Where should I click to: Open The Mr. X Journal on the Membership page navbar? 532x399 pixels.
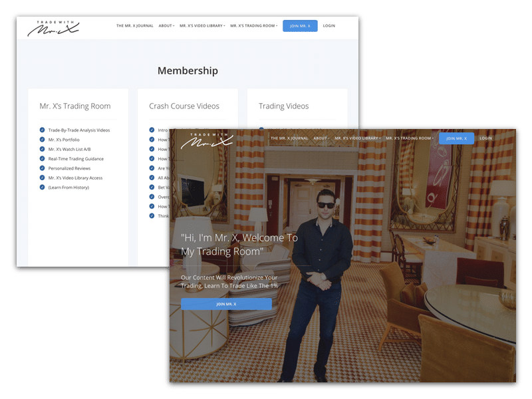coord(134,26)
